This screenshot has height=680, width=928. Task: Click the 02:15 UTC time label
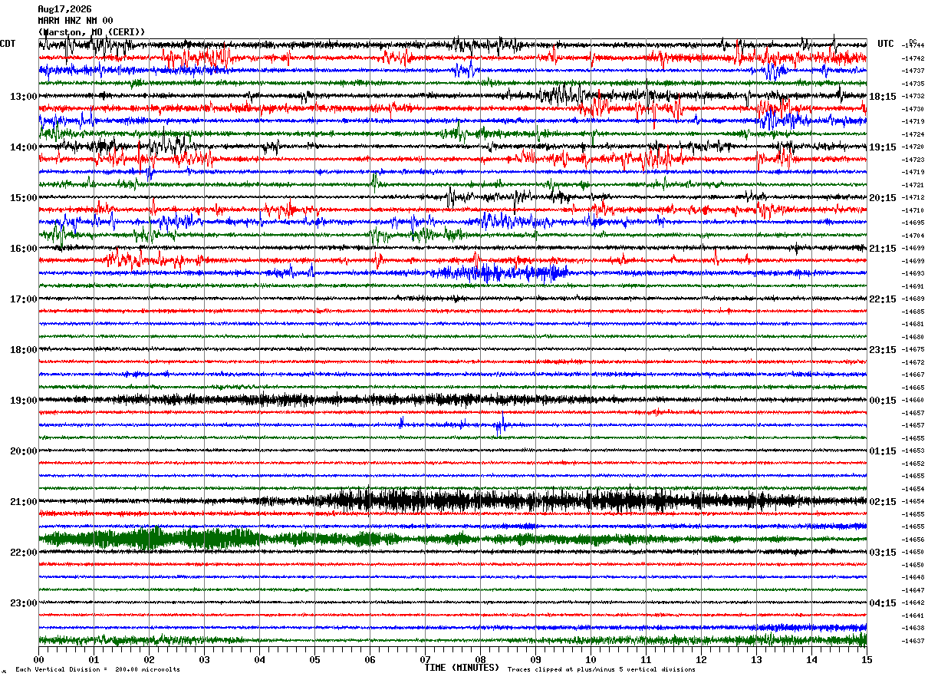tap(883, 502)
